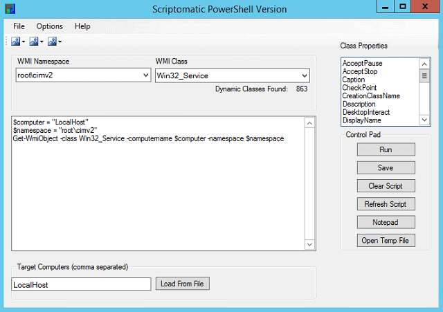Click the Open Temp File button
The height and width of the screenshot is (312, 443).
tap(386, 240)
